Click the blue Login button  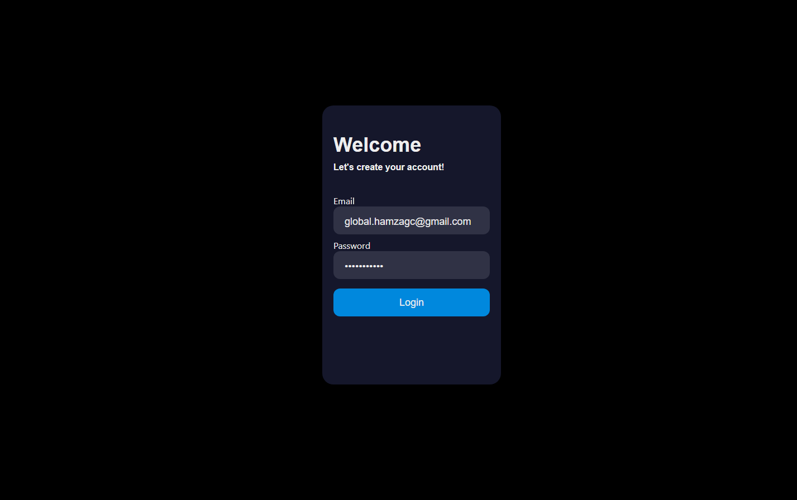[x=412, y=302]
